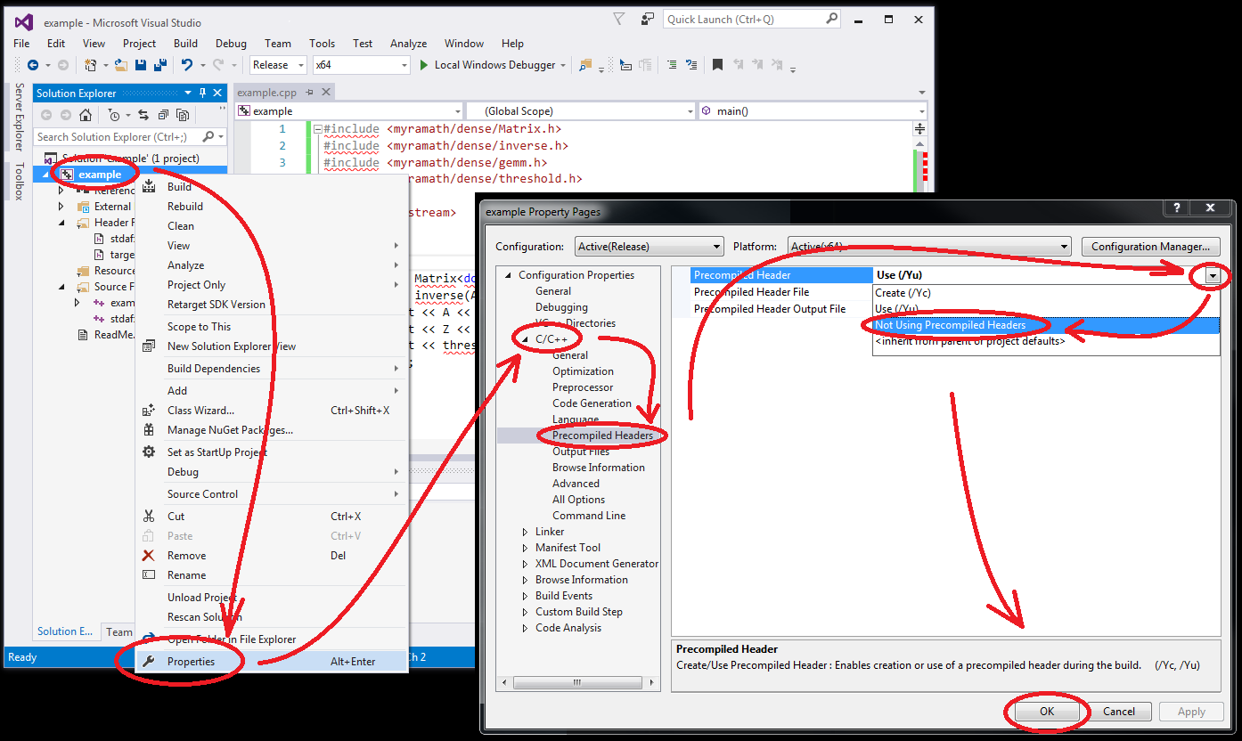Click Sync with Active Document icon

pyautogui.click(x=143, y=115)
